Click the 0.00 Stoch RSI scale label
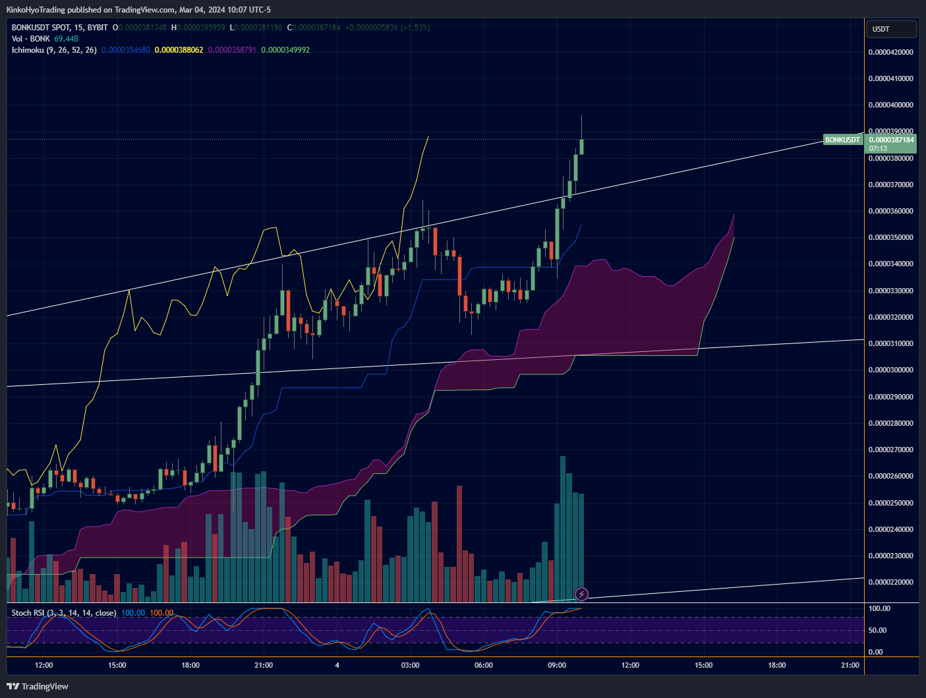Screen dimensions: 926x698 click(x=876, y=652)
